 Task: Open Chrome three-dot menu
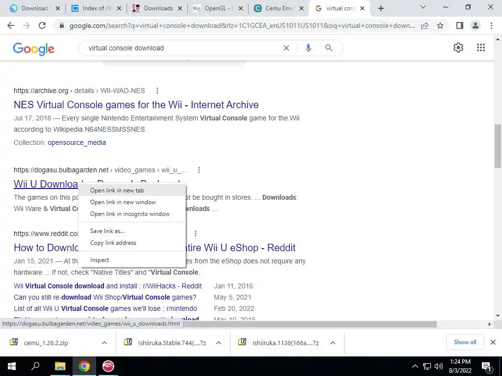pyautogui.click(x=491, y=25)
